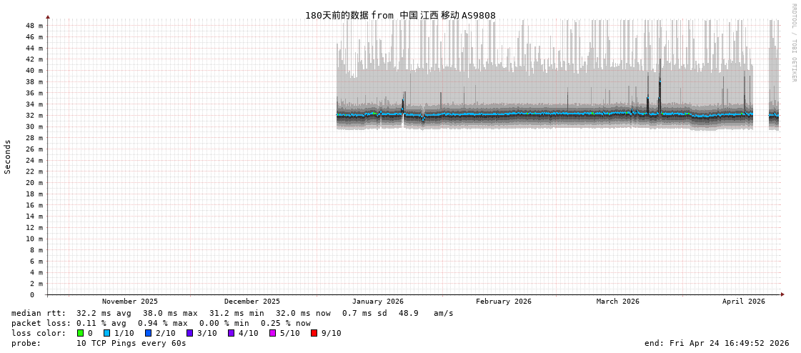Viewport: 801px width, 353px height.
Task: Click the RRDTOOL / TOBI OETIKER watermark
Action: [x=793, y=43]
